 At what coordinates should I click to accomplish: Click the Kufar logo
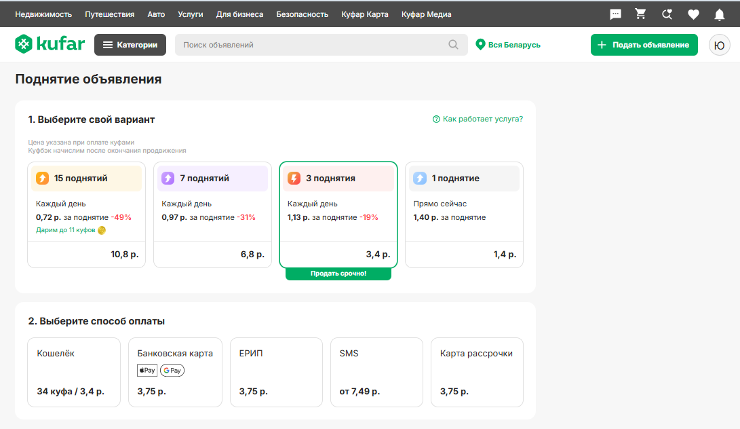50,45
